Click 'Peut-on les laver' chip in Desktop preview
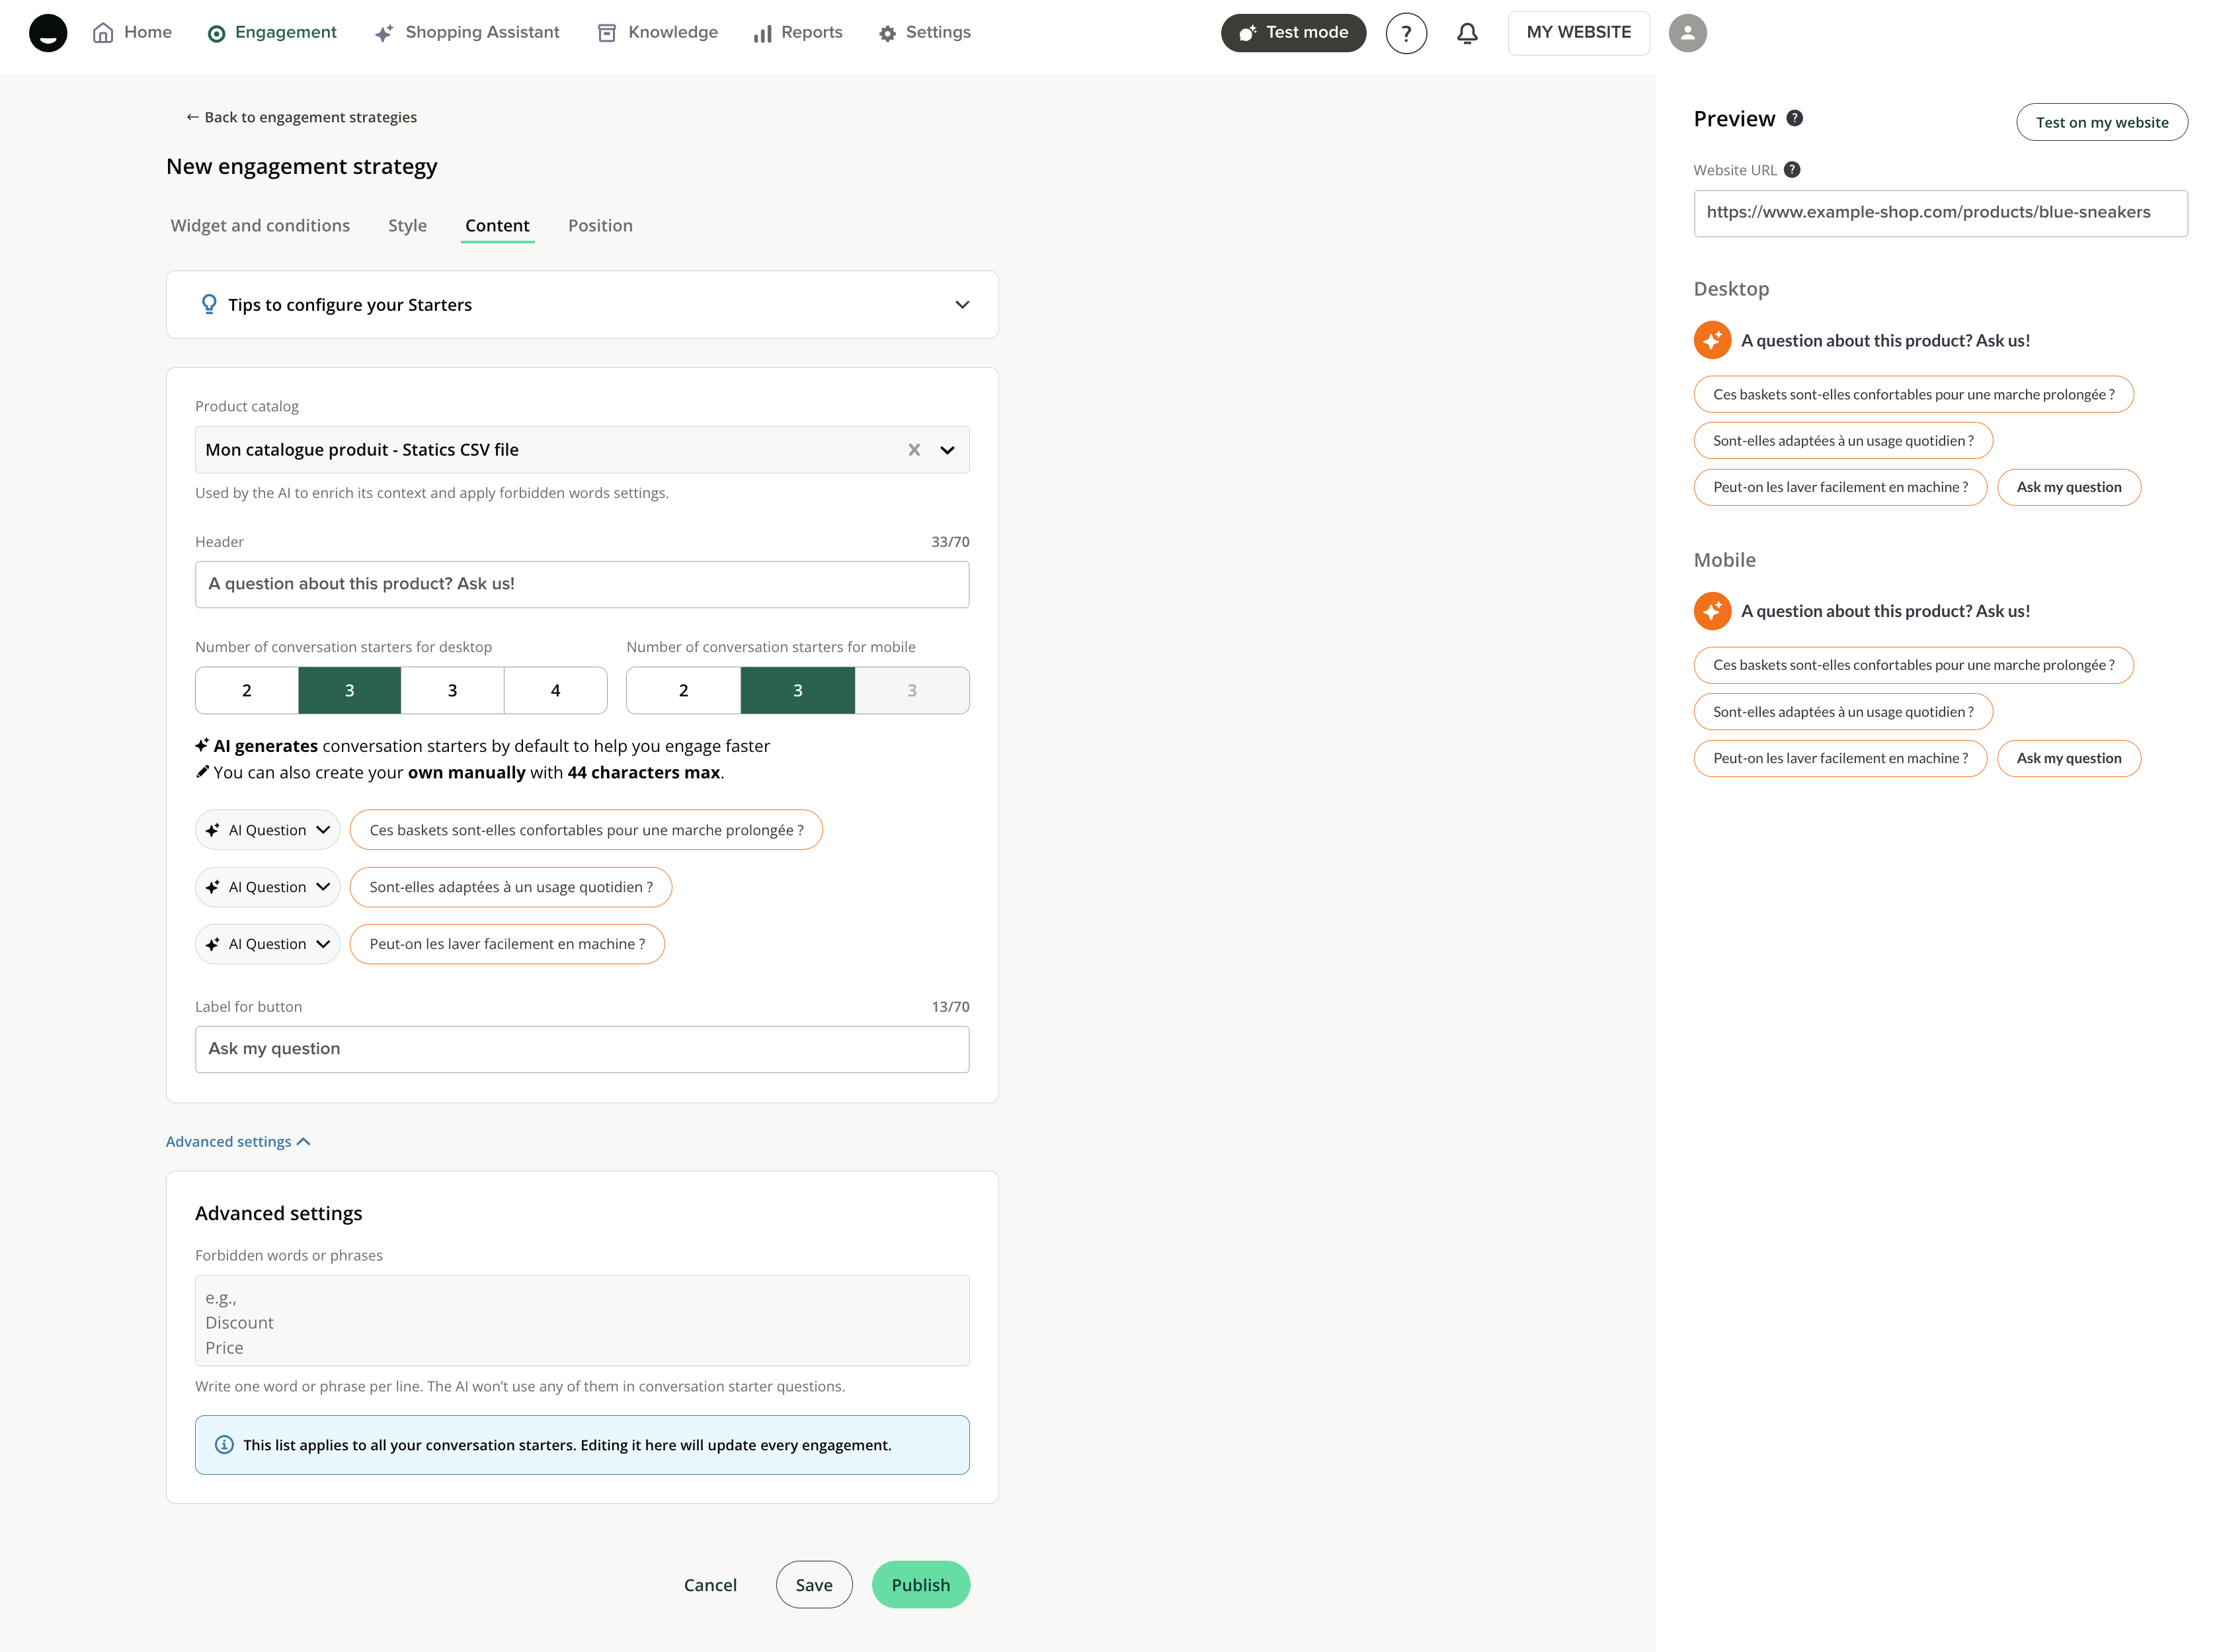 tap(1840, 488)
